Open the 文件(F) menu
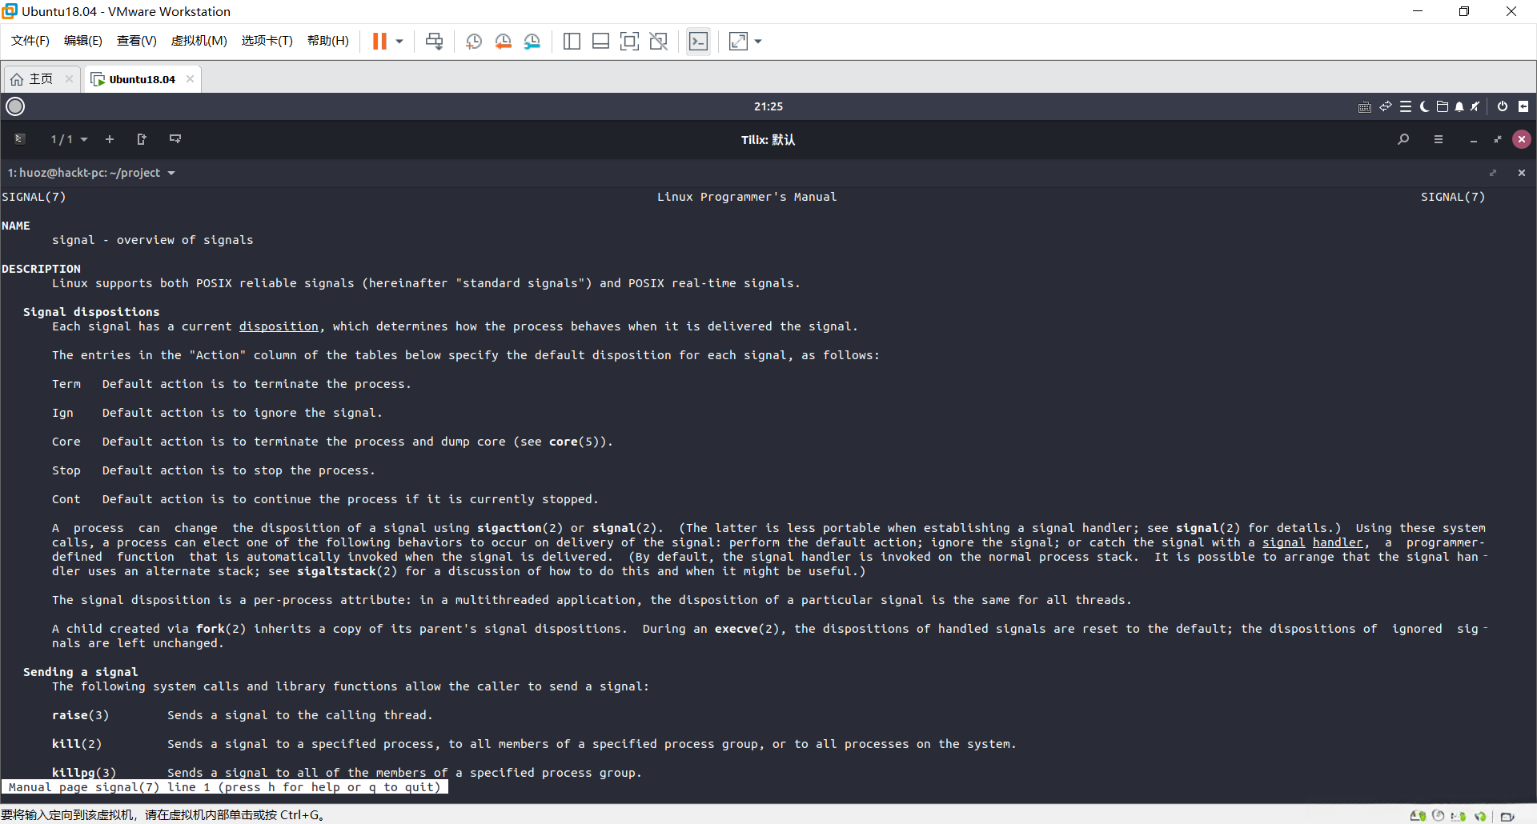1537x824 pixels. pyautogui.click(x=30, y=41)
